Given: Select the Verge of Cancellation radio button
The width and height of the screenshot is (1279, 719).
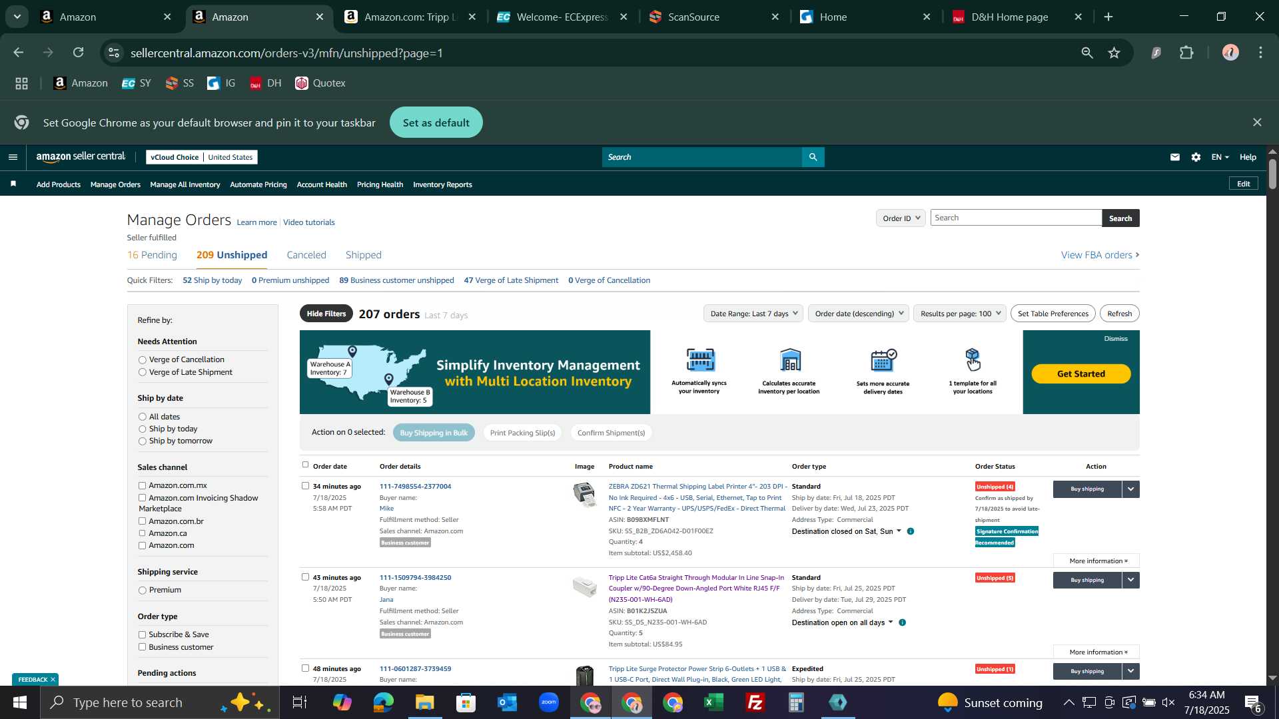Looking at the screenshot, I should [142, 360].
